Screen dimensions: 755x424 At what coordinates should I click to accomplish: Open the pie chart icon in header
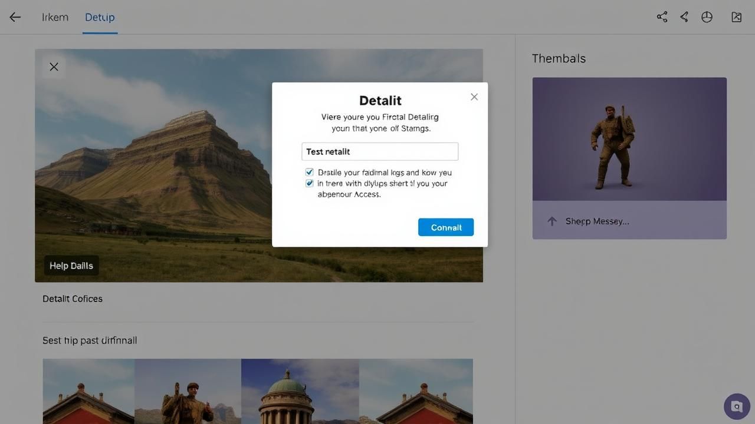(707, 17)
